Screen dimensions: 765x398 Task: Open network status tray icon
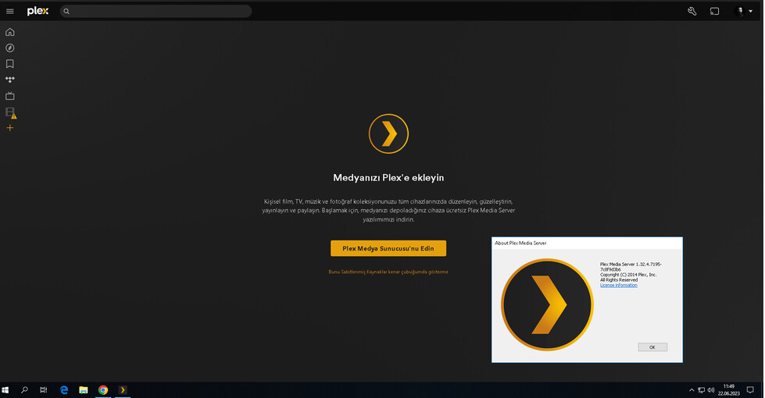701,389
